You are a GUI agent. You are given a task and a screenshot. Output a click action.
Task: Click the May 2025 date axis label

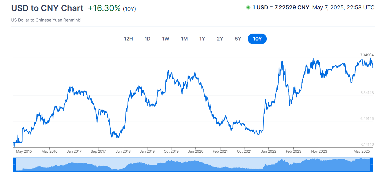[x=361, y=151]
